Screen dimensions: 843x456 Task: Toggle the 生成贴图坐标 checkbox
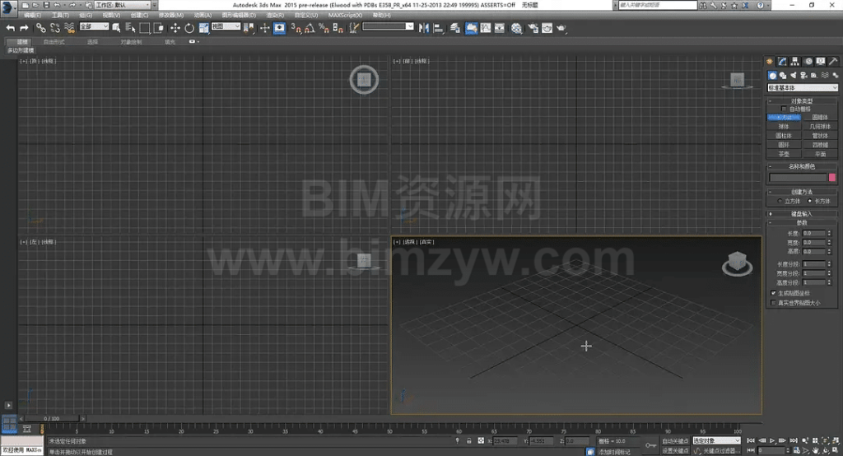pyautogui.click(x=774, y=293)
